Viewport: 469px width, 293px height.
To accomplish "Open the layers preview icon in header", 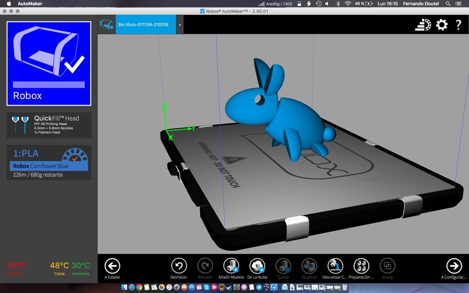I will 423,25.
